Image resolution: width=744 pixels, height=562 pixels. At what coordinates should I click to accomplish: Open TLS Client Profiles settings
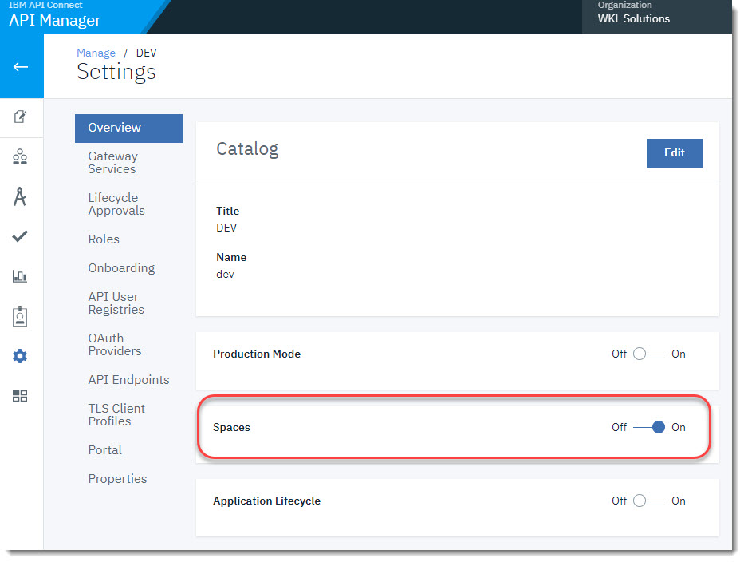tap(116, 414)
